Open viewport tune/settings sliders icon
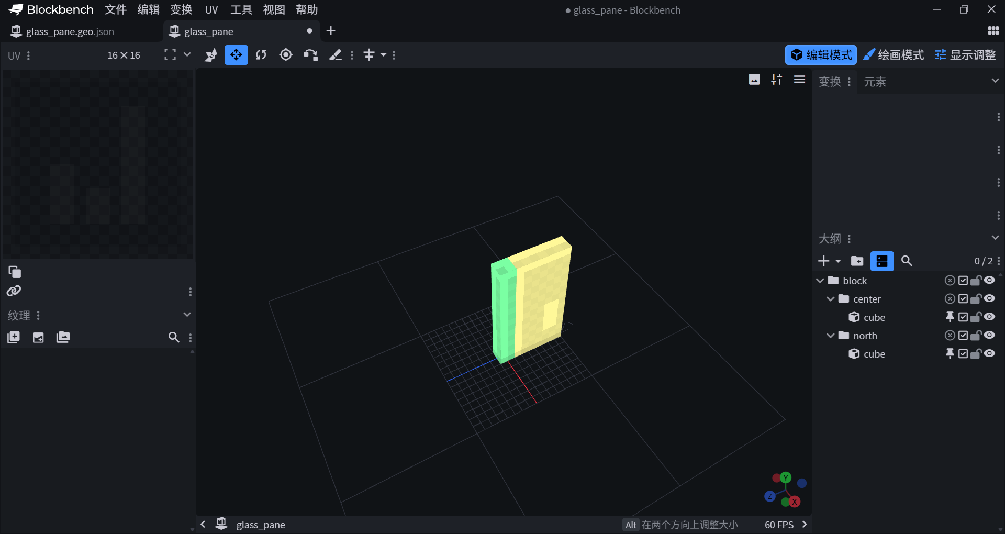The width and height of the screenshot is (1005, 534). pos(777,80)
